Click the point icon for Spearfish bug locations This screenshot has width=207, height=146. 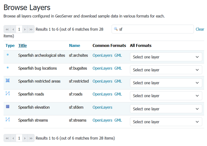[x=7, y=68]
